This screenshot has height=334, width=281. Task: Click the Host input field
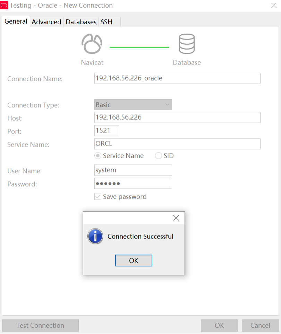pyautogui.click(x=177, y=117)
